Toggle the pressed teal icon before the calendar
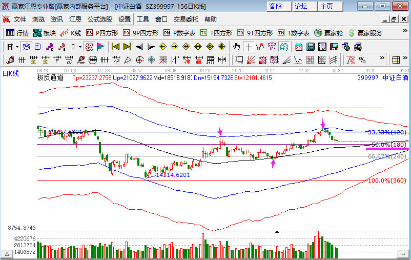The image size is (411, 260). click(284, 47)
